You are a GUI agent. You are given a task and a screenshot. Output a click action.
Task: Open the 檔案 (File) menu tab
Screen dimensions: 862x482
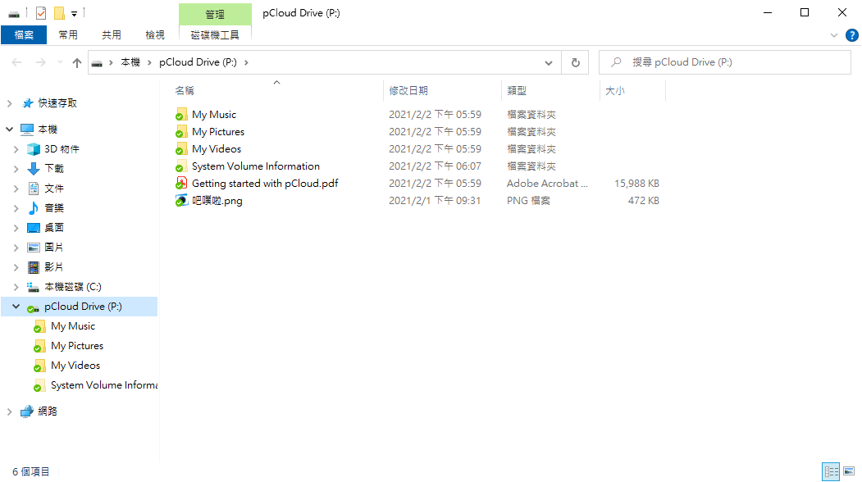point(24,35)
